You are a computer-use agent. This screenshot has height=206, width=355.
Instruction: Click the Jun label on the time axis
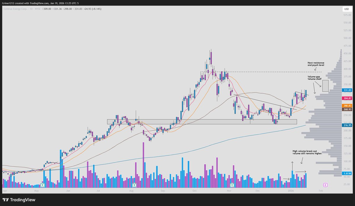pos(68,191)
